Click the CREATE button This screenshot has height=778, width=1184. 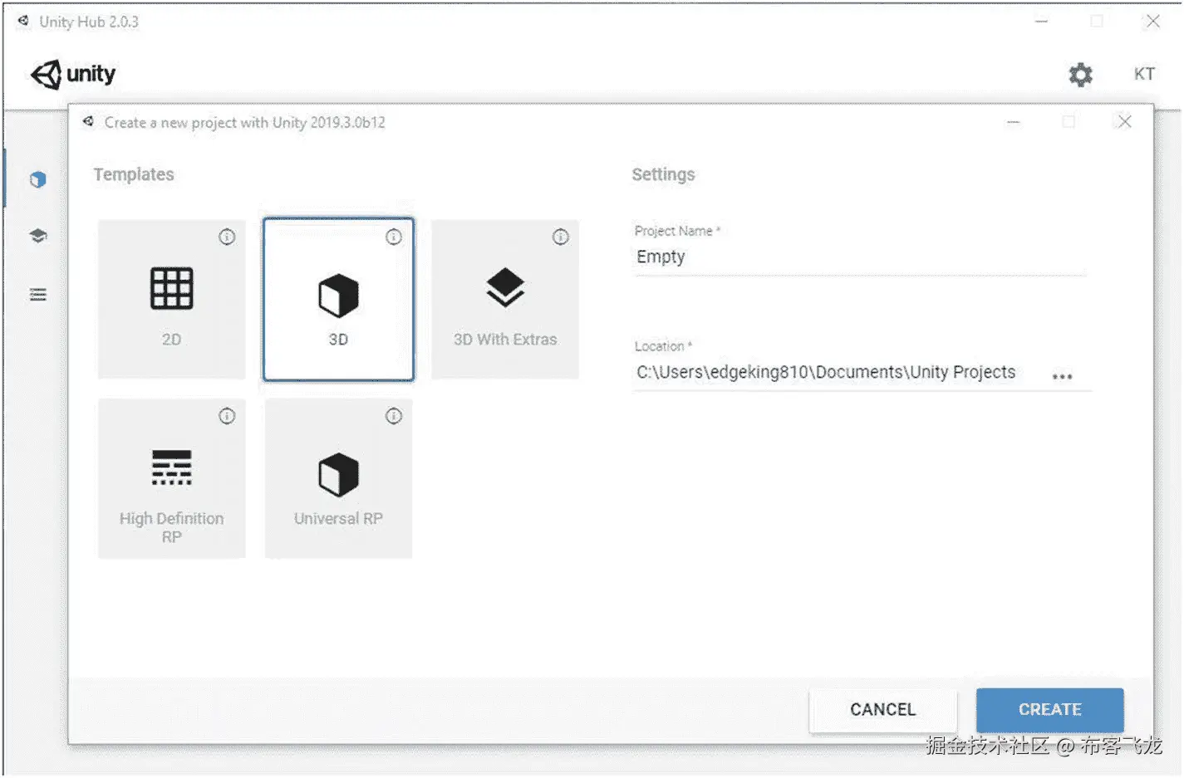click(1049, 710)
